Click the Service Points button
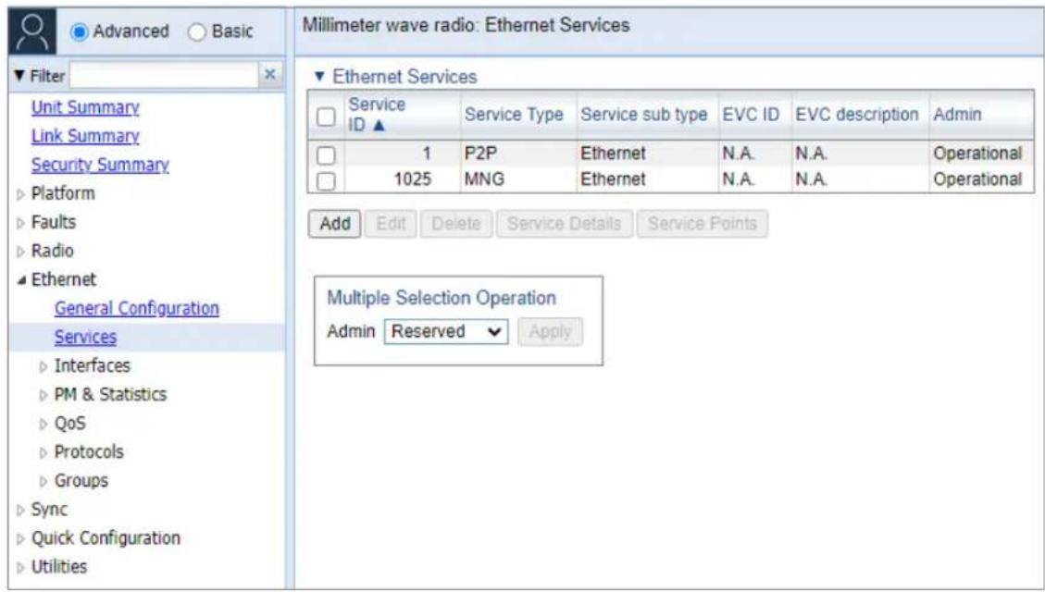This screenshot has height=592, width=1045. (x=702, y=224)
